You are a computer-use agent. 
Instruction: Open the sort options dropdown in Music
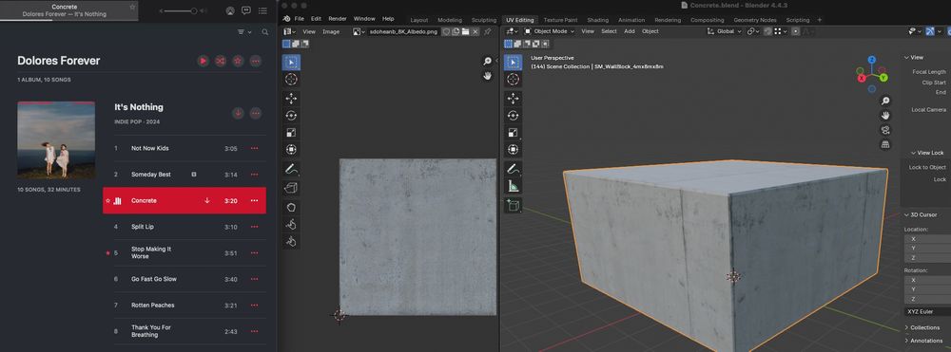point(244,32)
